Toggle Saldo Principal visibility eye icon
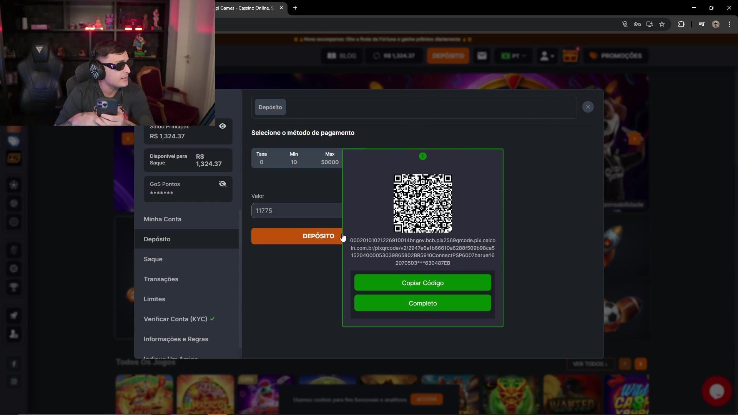738x415 pixels. point(223,126)
